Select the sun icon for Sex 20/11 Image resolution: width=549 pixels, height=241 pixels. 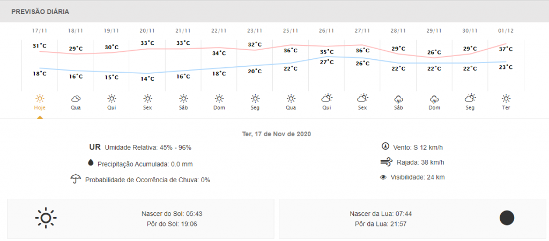[147, 98]
